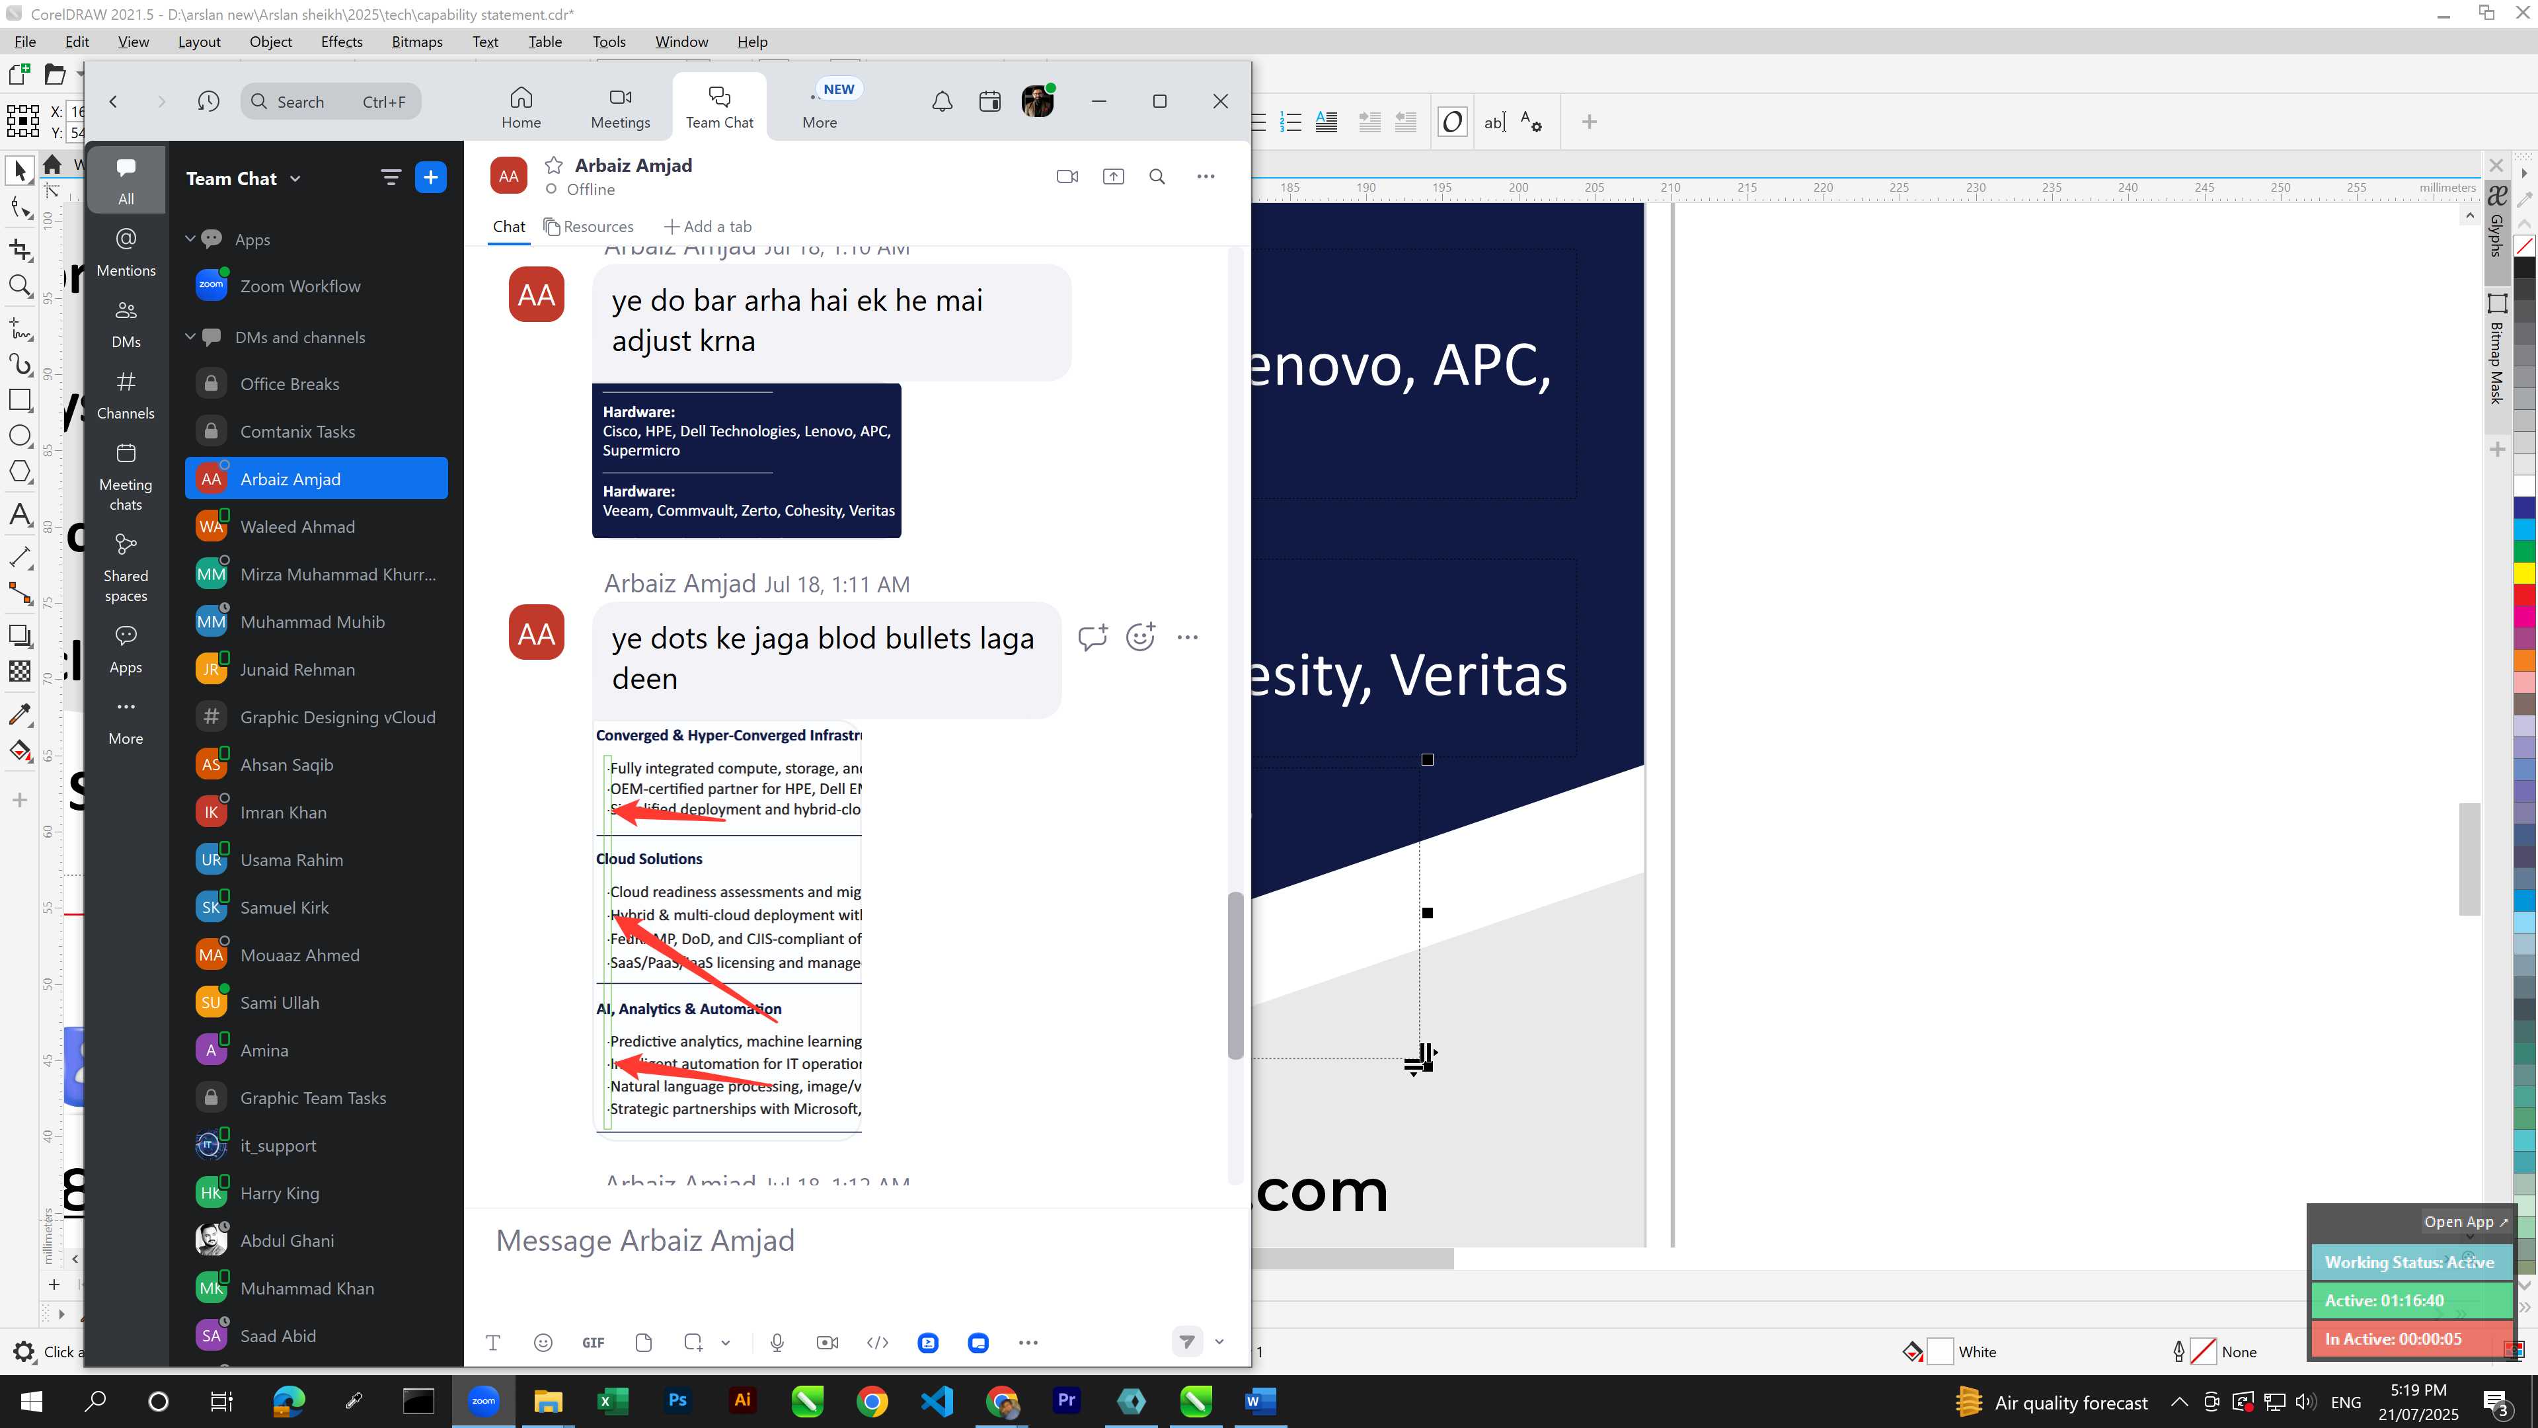Viewport: 2538px width, 1428px height.
Task: Open Hardware list image thumbnail in chat
Action: tap(746, 460)
